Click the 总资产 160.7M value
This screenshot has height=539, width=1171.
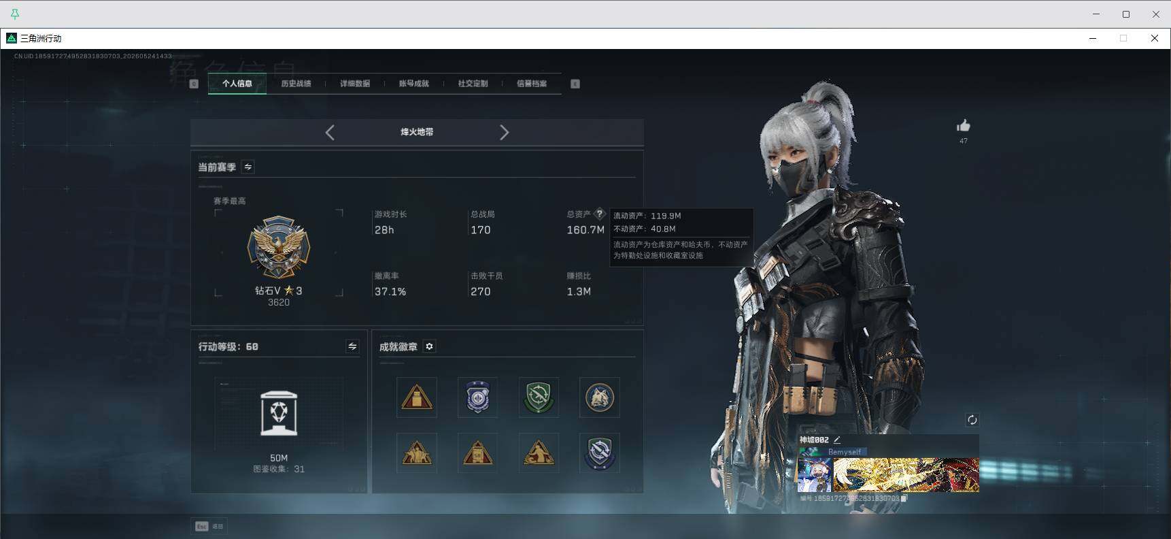(x=585, y=230)
